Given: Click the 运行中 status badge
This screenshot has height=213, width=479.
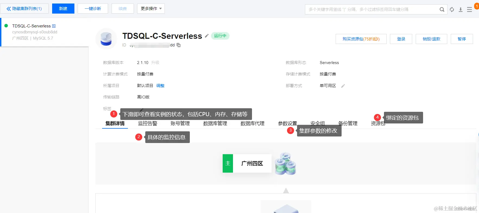Looking at the screenshot, I should pyautogui.click(x=220, y=36).
